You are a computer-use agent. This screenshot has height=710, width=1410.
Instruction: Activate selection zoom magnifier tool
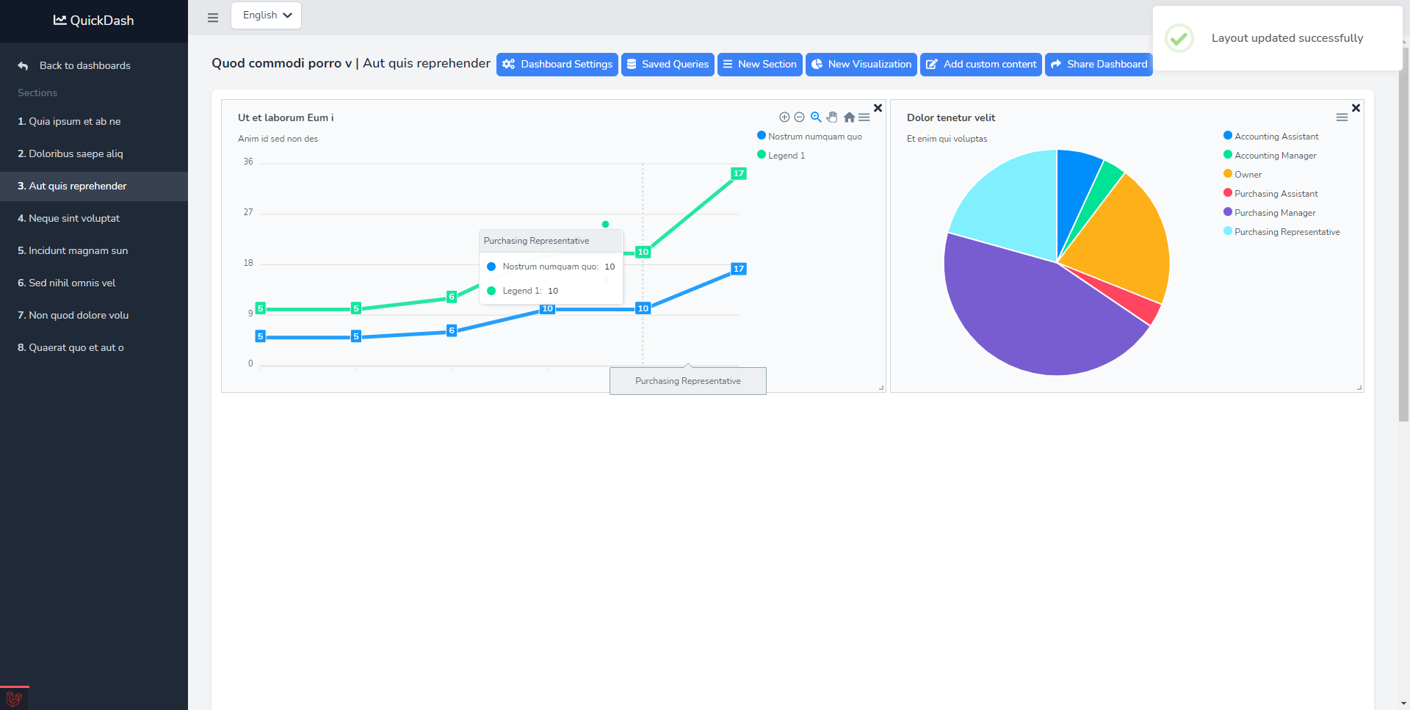816,117
